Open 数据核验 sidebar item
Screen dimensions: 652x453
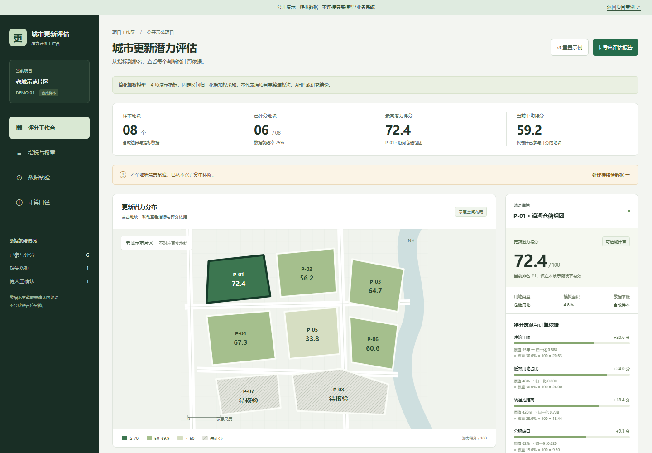point(49,178)
